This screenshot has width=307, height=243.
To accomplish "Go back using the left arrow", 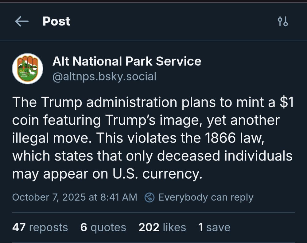I will coord(21,21).
